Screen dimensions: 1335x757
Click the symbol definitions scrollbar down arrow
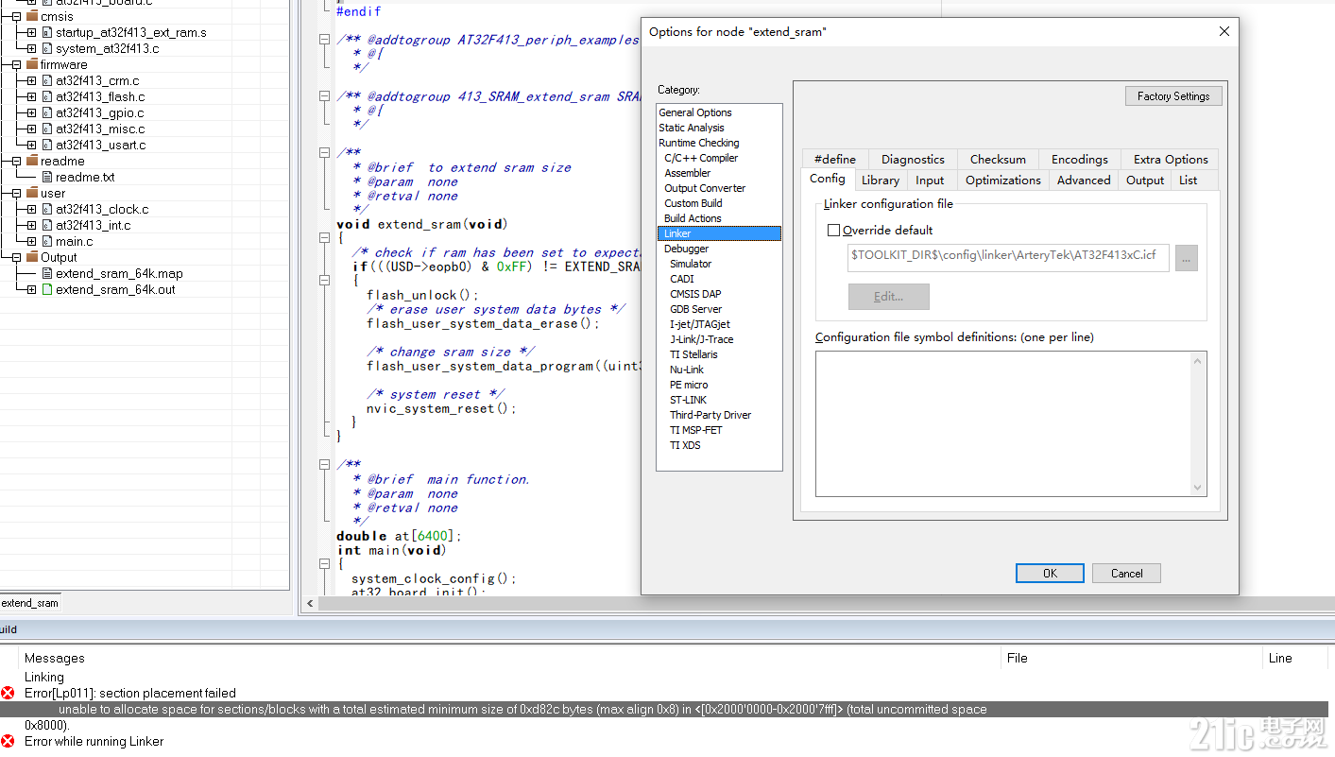(x=1198, y=488)
